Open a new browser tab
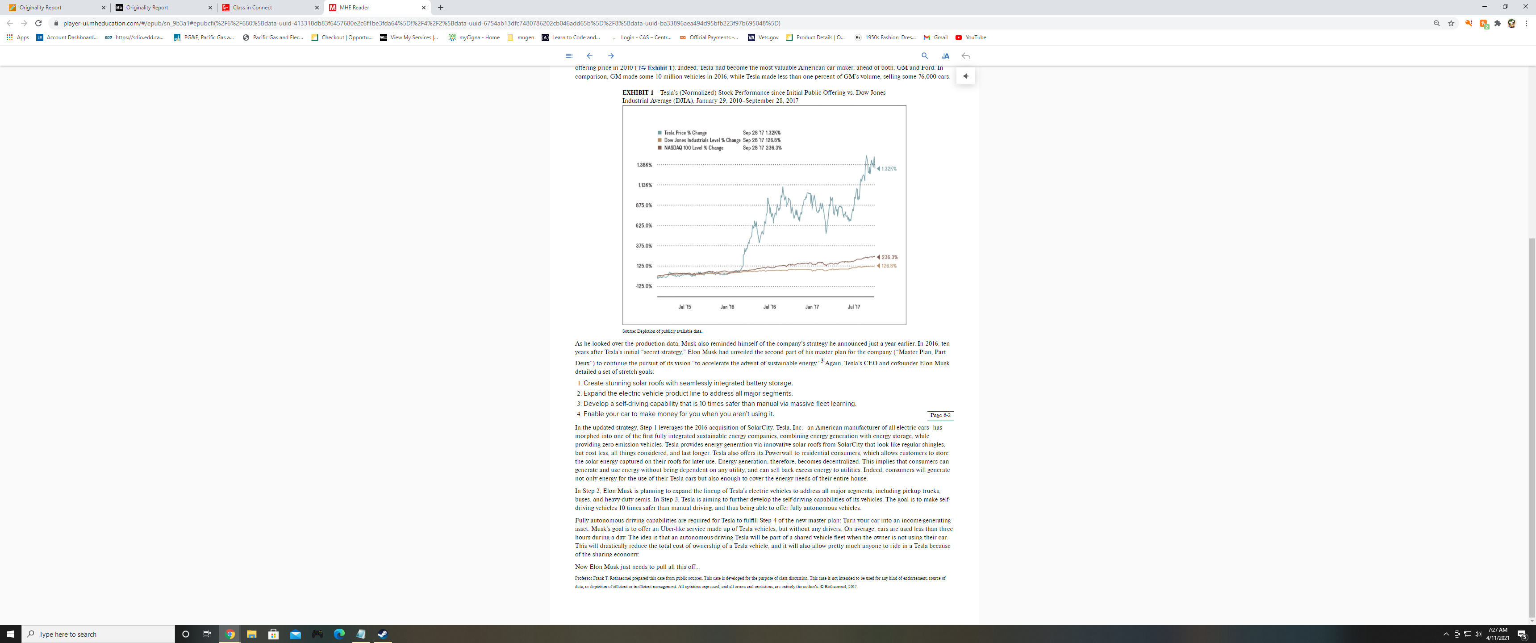Screen dimensions: 1536x643 click(440, 8)
